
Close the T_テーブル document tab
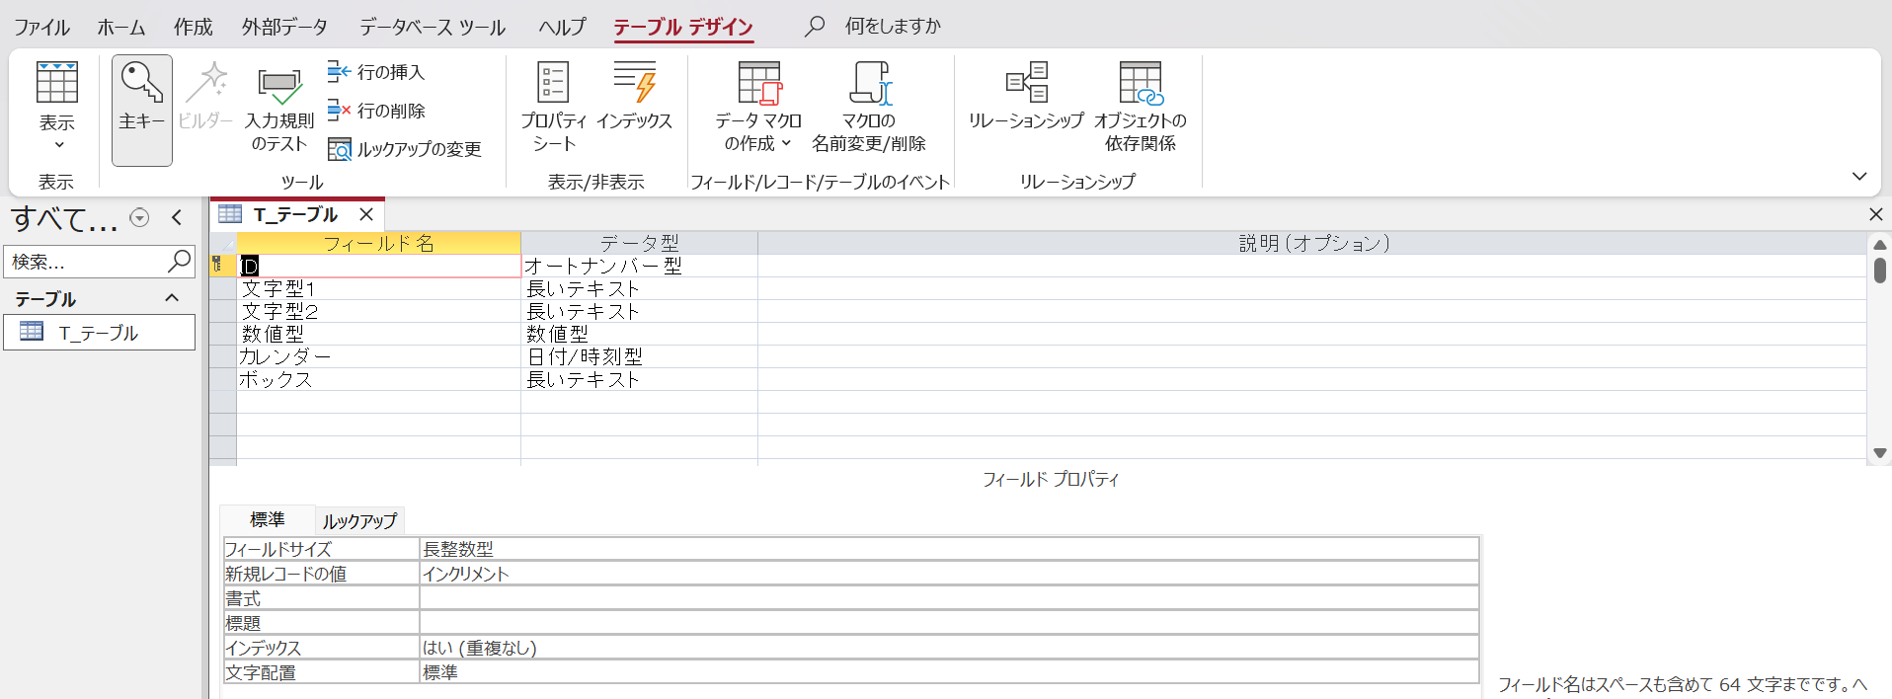pyautogui.click(x=366, y=214)
